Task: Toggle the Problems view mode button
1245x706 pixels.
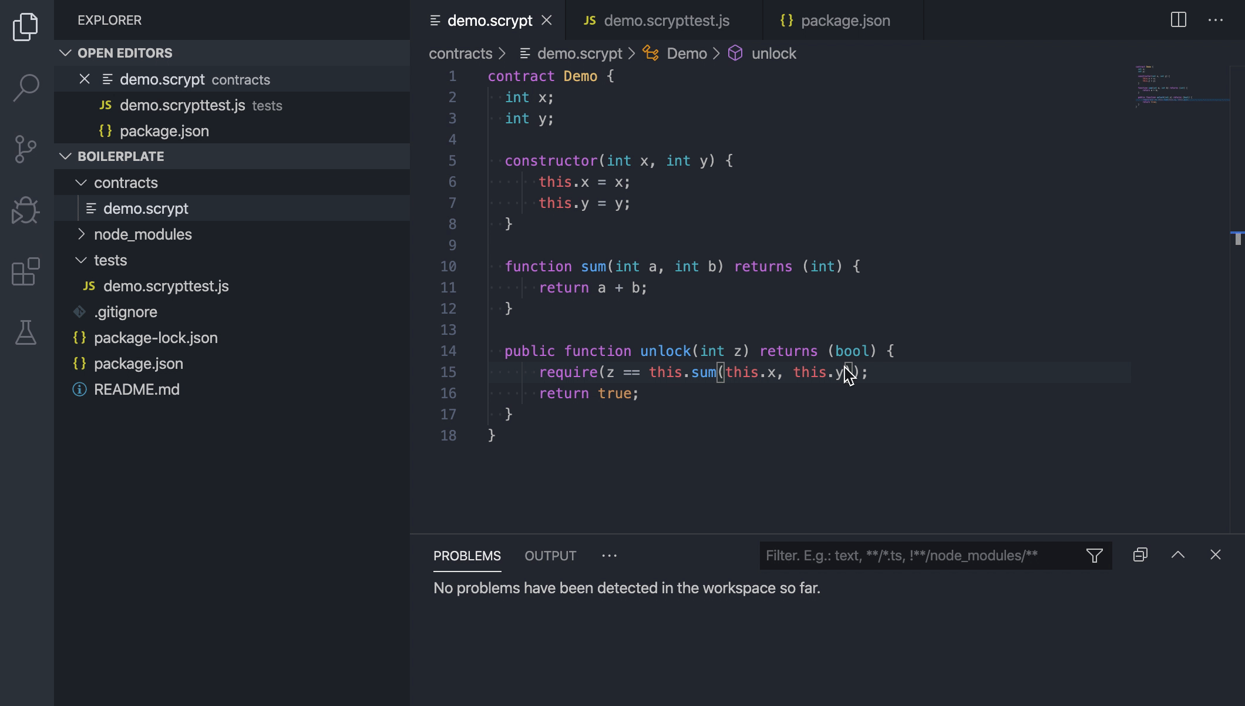Action: pyautogui.click(x=1140, y=555)
